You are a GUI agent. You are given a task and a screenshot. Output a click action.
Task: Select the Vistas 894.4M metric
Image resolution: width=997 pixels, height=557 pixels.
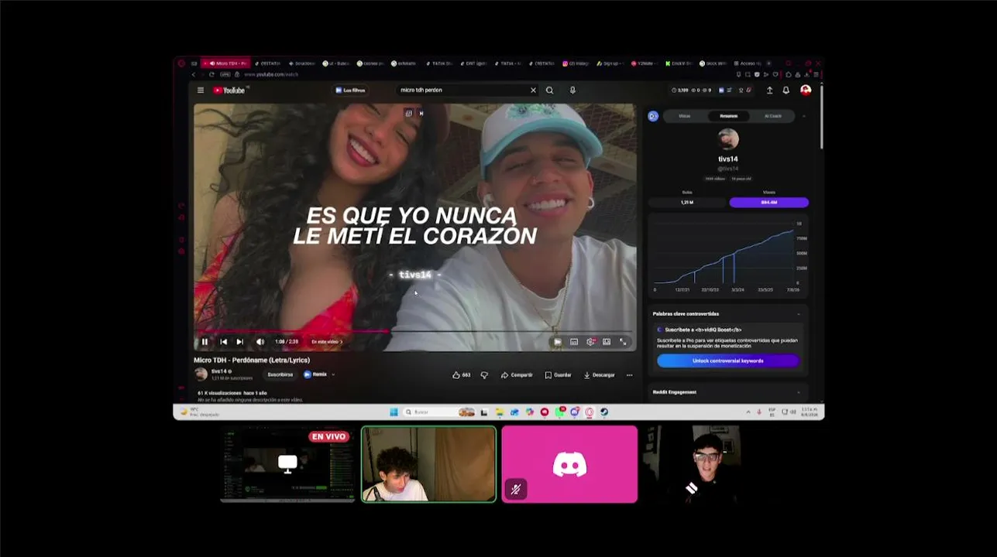click(768, 203)
